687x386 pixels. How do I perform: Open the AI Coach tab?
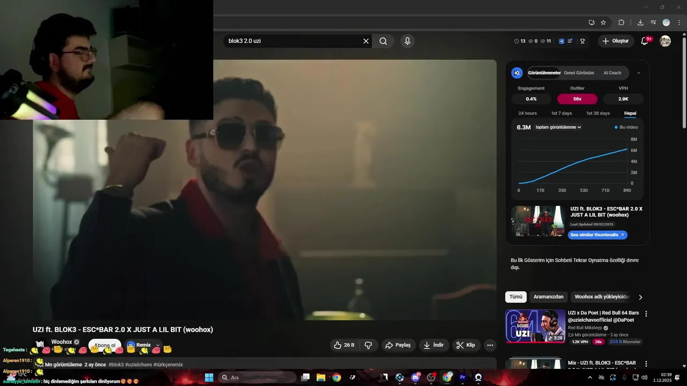[x=612, y=73]
